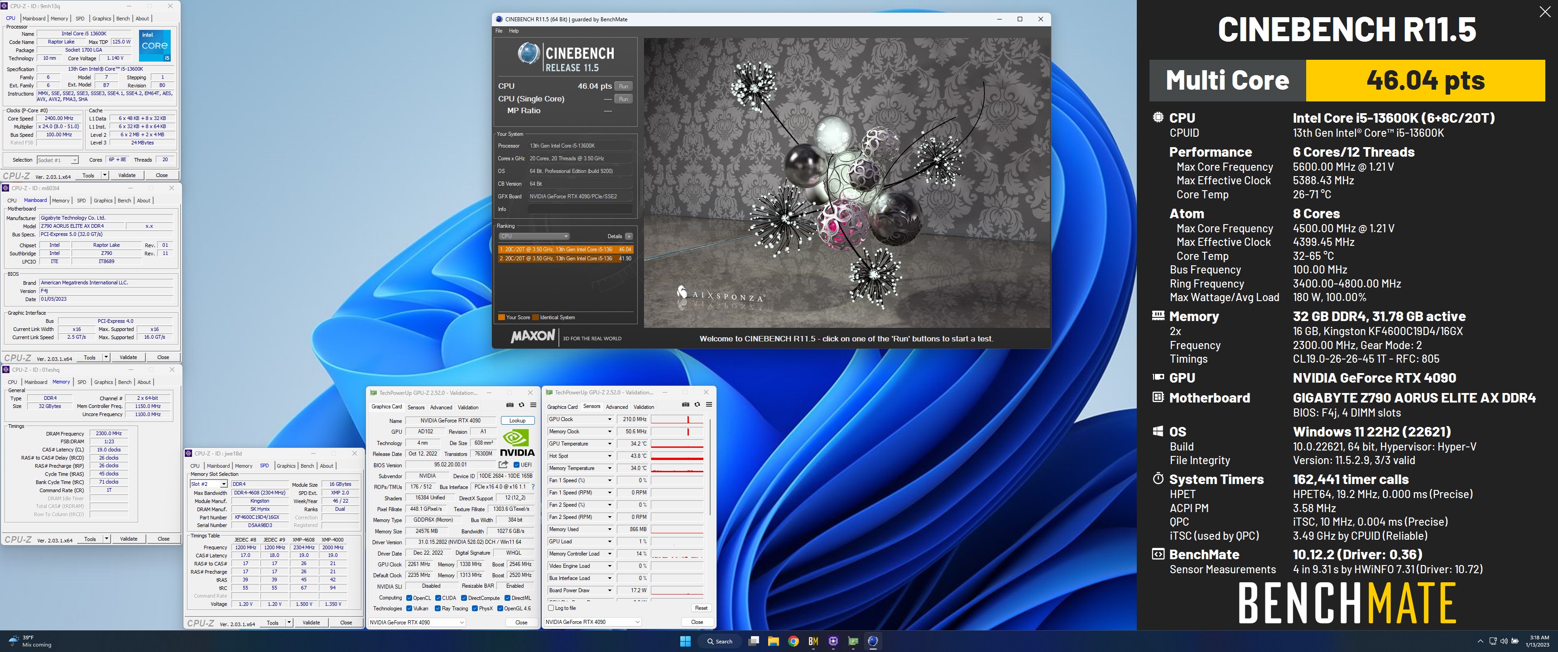Open File Explorer from taskbar
The image size is (1558, 652).
point(774,641)
